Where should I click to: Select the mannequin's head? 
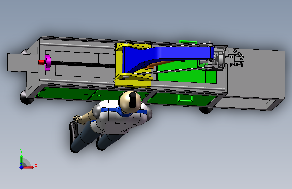130,102
